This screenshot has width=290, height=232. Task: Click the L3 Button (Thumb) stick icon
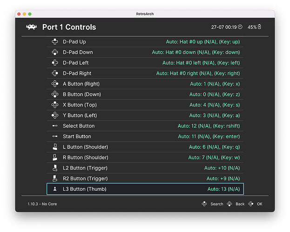click(x=54, y=189)
